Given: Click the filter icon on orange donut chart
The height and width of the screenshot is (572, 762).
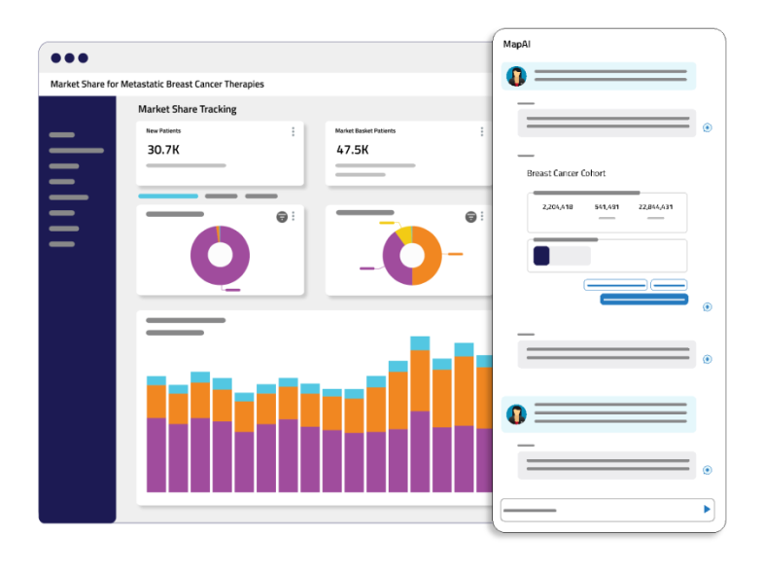Looking at the screenshot, I should pos(470,217).
